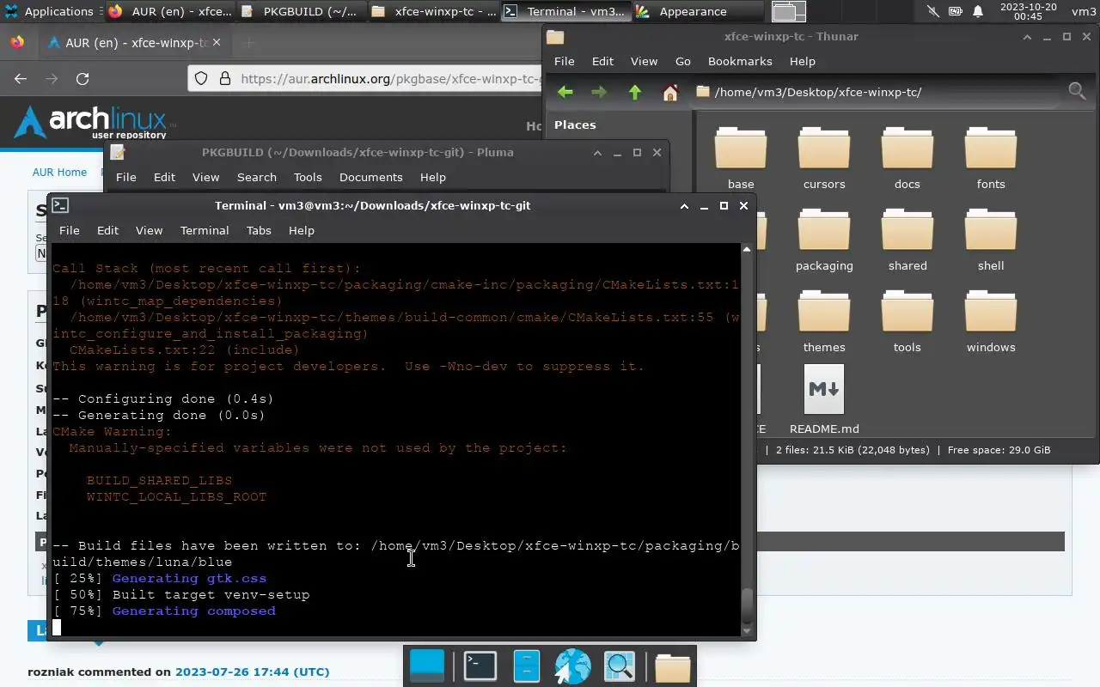This screenshot has height=687, width=1100.
Task: Select the tools folder in Thunar
Action: tap(907, 322)
